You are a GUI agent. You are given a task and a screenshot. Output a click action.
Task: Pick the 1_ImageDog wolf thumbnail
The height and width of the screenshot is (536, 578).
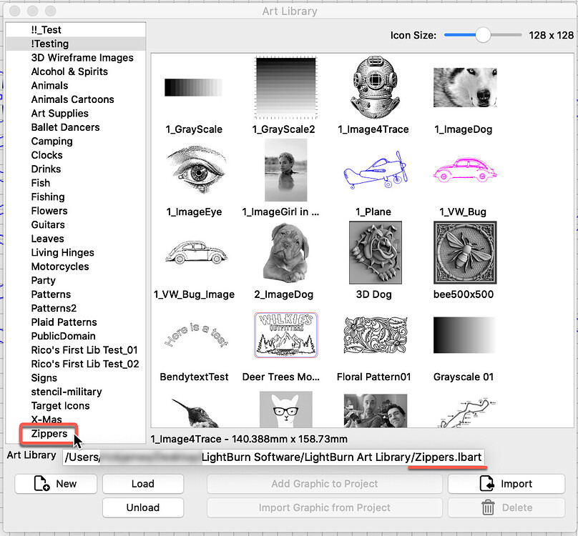click(x=465, y=87)
